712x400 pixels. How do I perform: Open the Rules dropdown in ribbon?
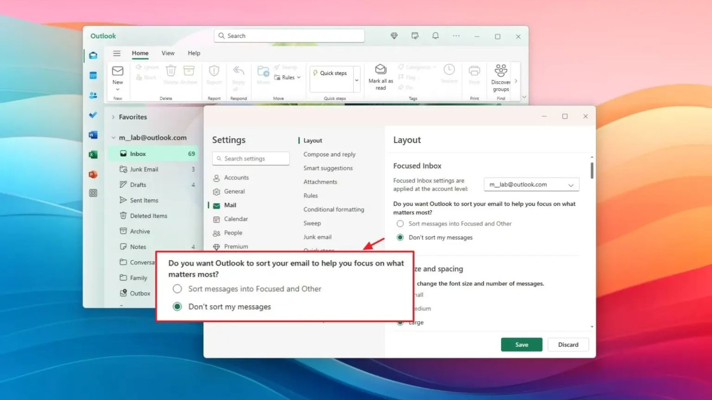pos(287,77)
